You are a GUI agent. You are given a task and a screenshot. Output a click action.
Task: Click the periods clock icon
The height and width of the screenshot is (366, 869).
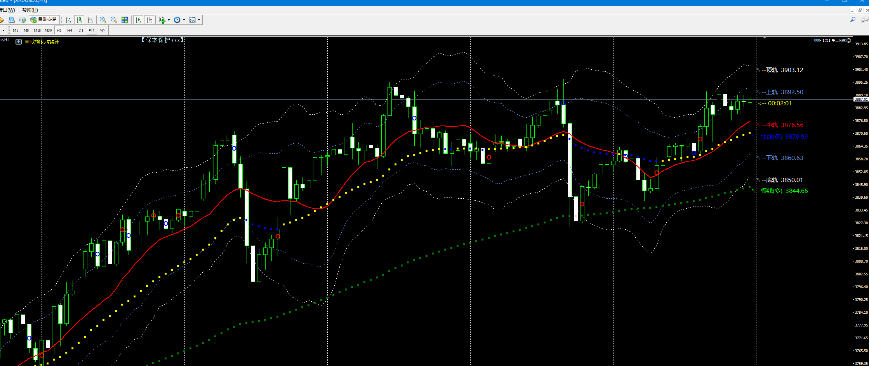click(x=177, y=20)
